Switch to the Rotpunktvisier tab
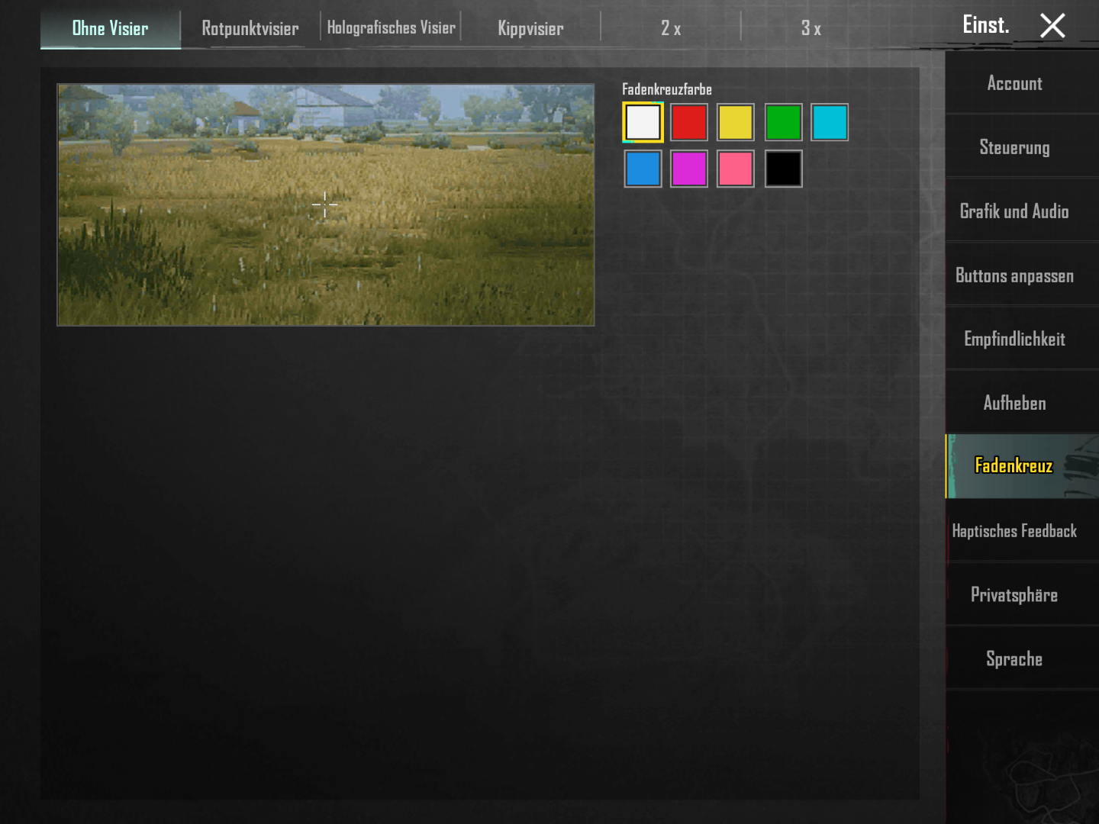This screenshot has width=1099, height=824. [249, 28]
